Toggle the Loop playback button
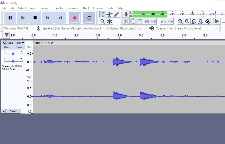Screen dimensions: 225x144 (x=89, y=18)
